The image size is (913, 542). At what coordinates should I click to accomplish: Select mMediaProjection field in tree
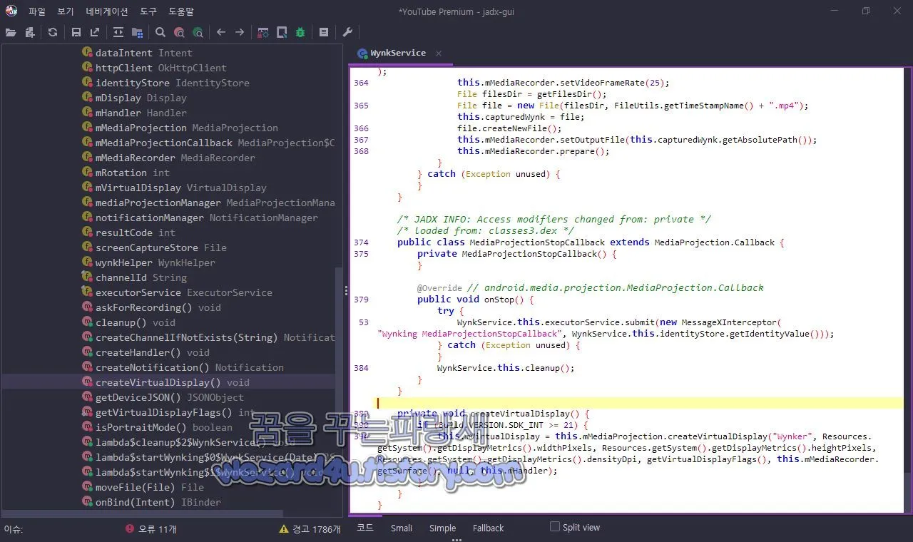click(x=180, y=128)
